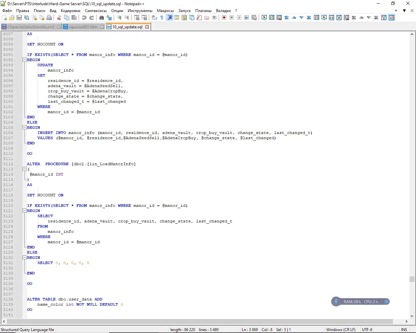Open the Файл menu
The image size is (416, 333).
tap(7, 11)
